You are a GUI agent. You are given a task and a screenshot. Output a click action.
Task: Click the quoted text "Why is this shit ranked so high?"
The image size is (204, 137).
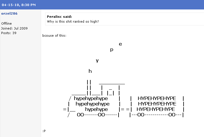(73, 21)
